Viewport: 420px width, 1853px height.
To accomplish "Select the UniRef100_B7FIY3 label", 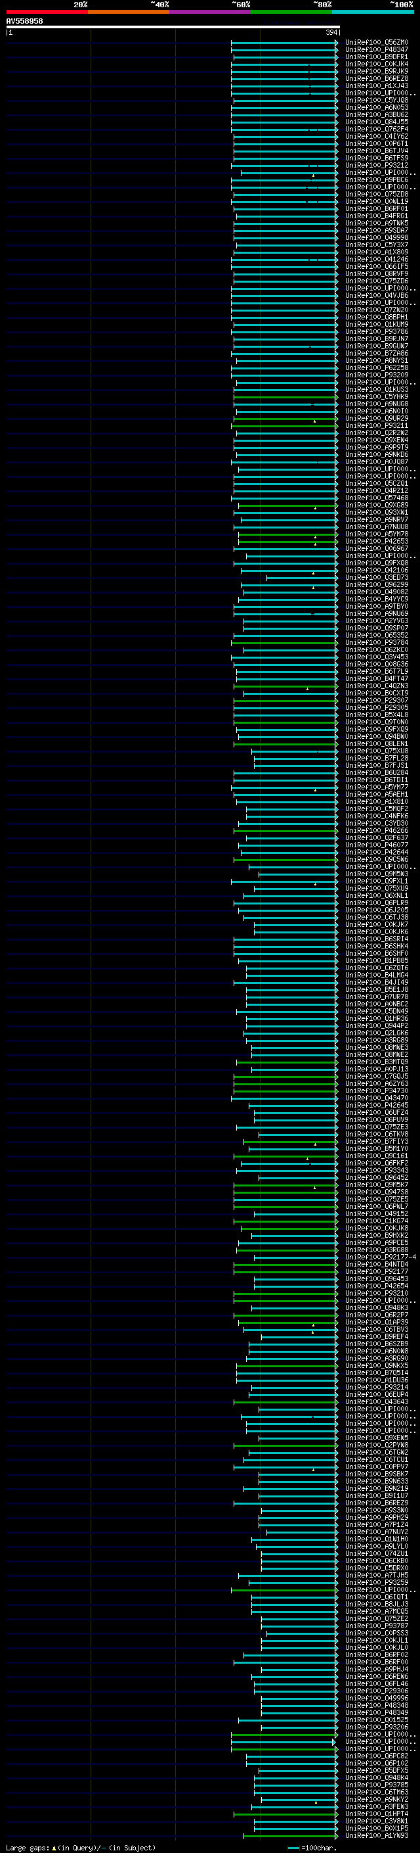I will [377, 1142].
